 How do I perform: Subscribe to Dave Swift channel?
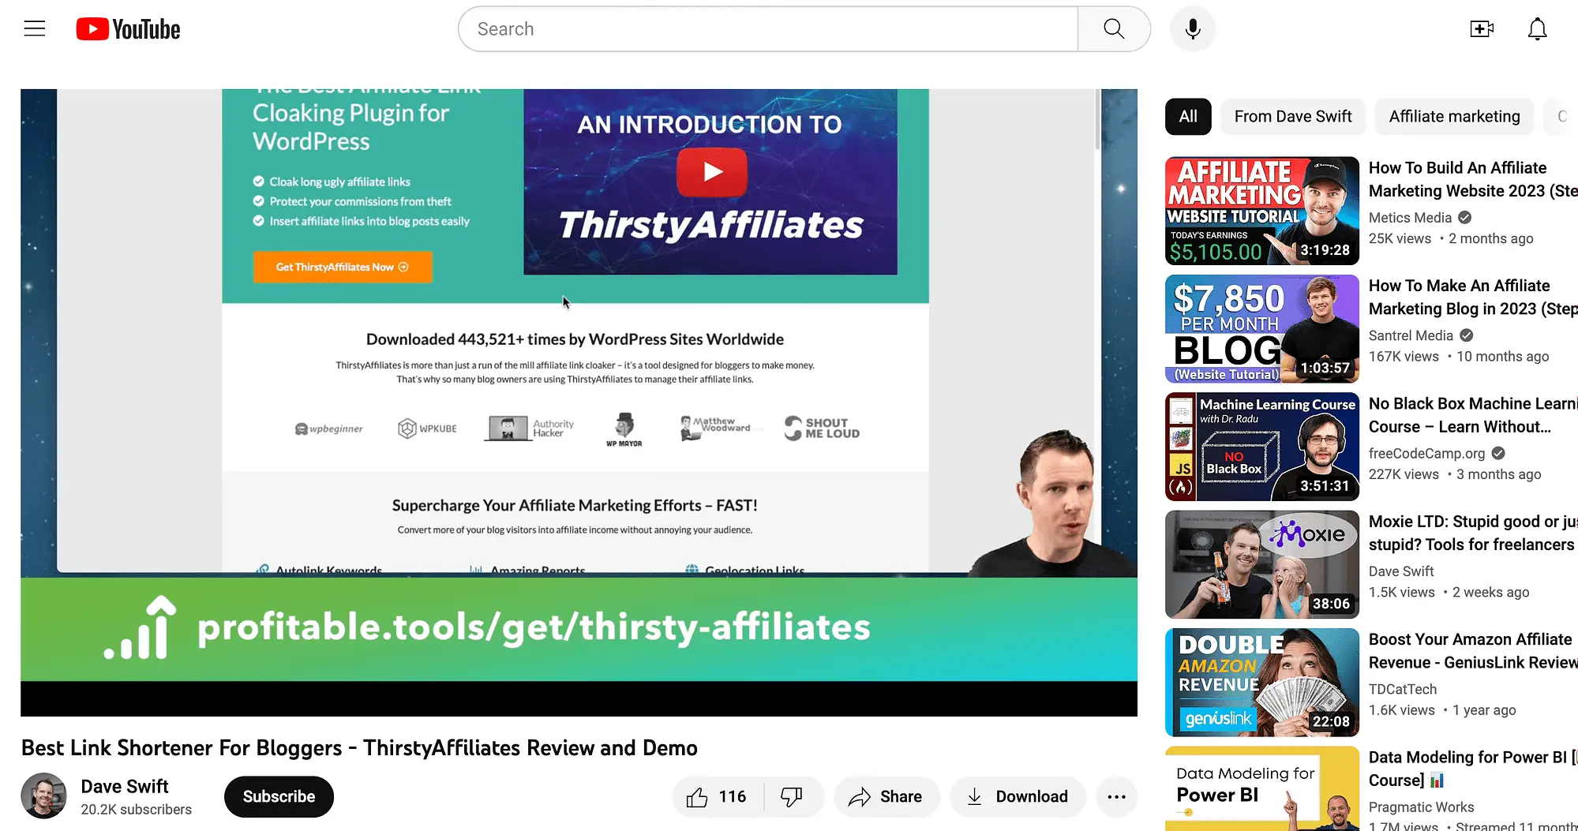pyautogui.click(x=279, y=797)
